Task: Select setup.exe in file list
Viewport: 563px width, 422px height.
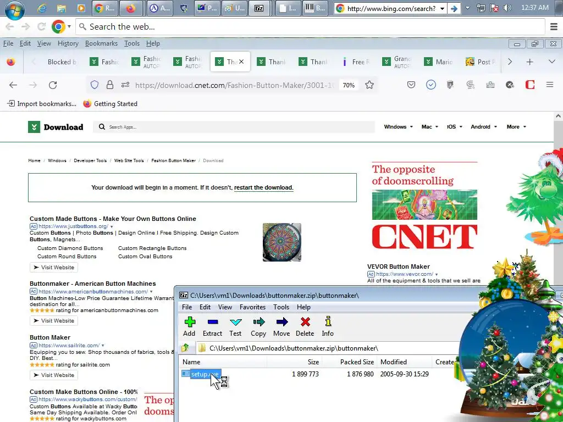Action: click(x=201, y=374)
